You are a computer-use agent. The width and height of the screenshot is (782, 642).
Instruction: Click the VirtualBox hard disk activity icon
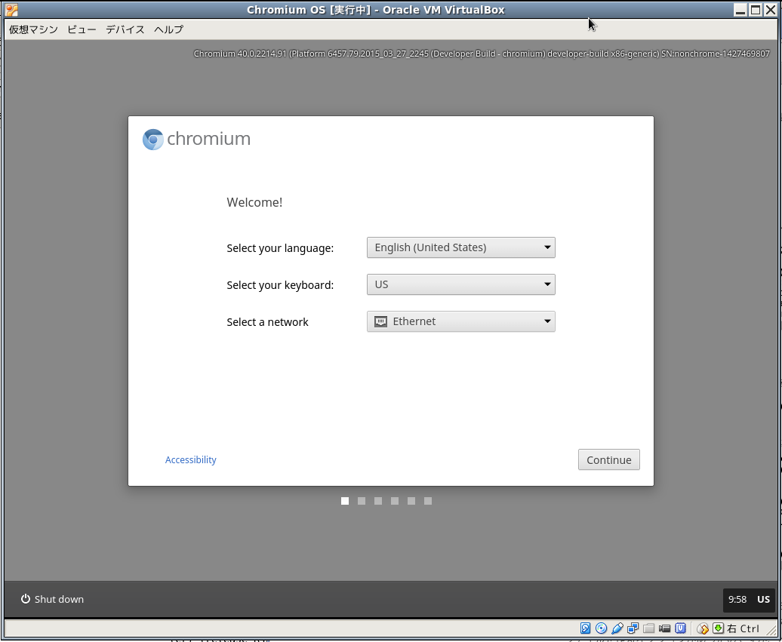586,628
